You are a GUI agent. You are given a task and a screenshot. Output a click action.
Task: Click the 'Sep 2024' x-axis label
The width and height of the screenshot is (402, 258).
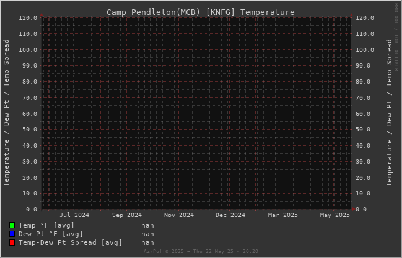click(x=127, y=215)
